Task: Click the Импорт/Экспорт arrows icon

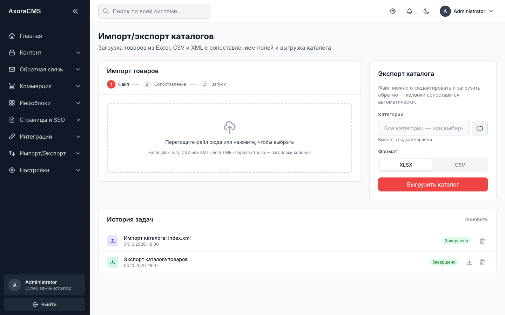Action: tap(12, 153)
